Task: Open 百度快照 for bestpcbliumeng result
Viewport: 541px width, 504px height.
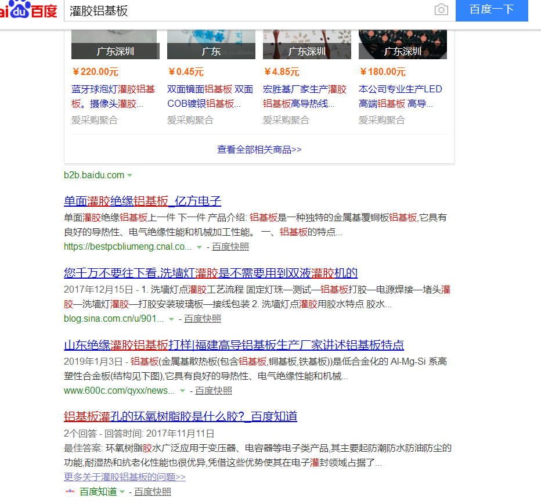Action: [x=230, y=247]
